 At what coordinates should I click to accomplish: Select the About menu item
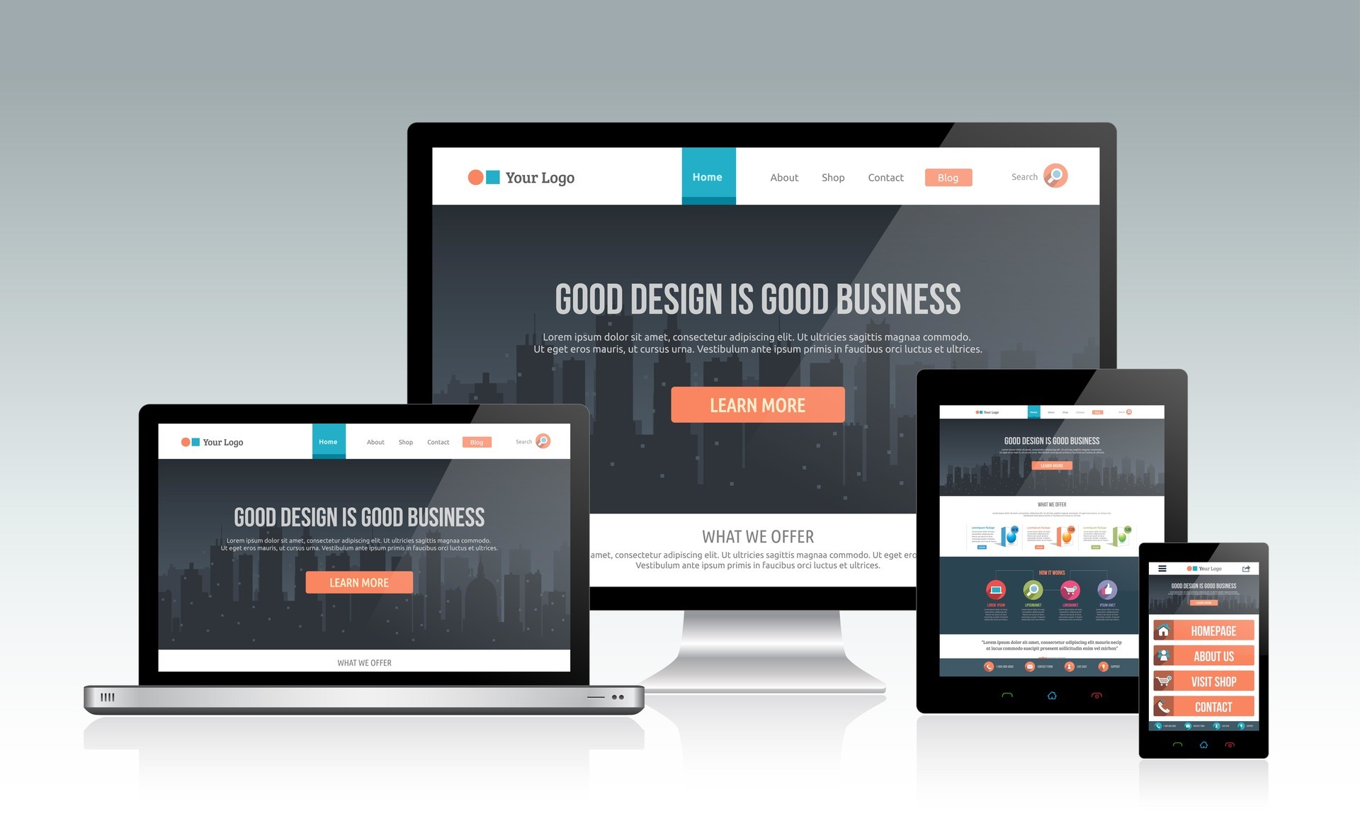click(783, 176)
